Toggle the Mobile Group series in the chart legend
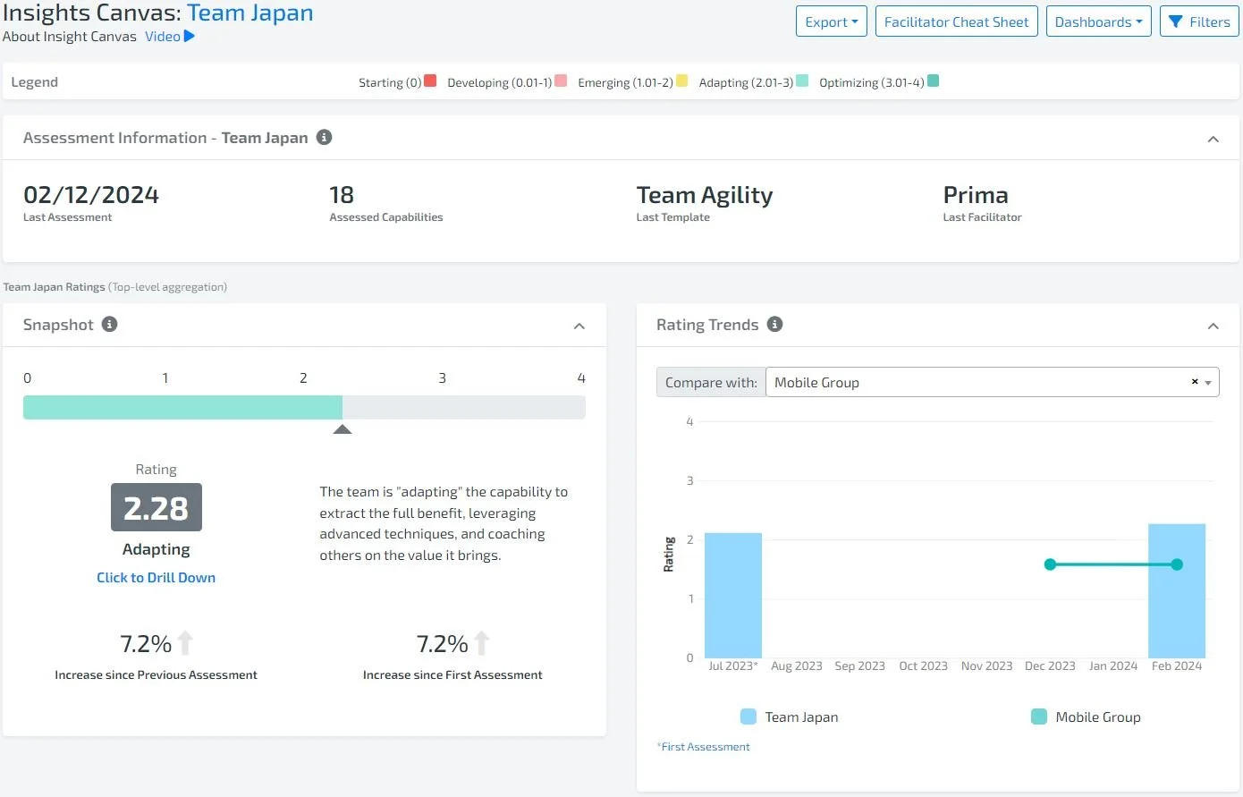1243x797 pixels. coord(1085,716)
